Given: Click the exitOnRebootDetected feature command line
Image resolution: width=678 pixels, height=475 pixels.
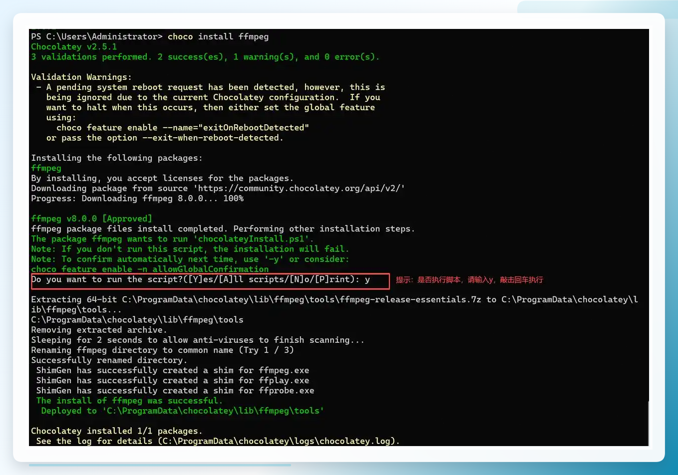Looking at the screenshot, I should (x=183, y=127).
